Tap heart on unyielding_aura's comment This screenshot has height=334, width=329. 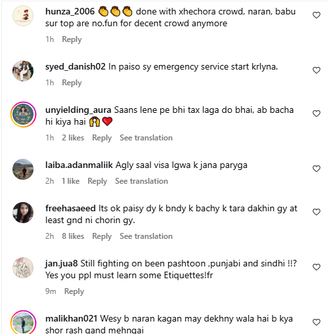[x=317, y=114]
